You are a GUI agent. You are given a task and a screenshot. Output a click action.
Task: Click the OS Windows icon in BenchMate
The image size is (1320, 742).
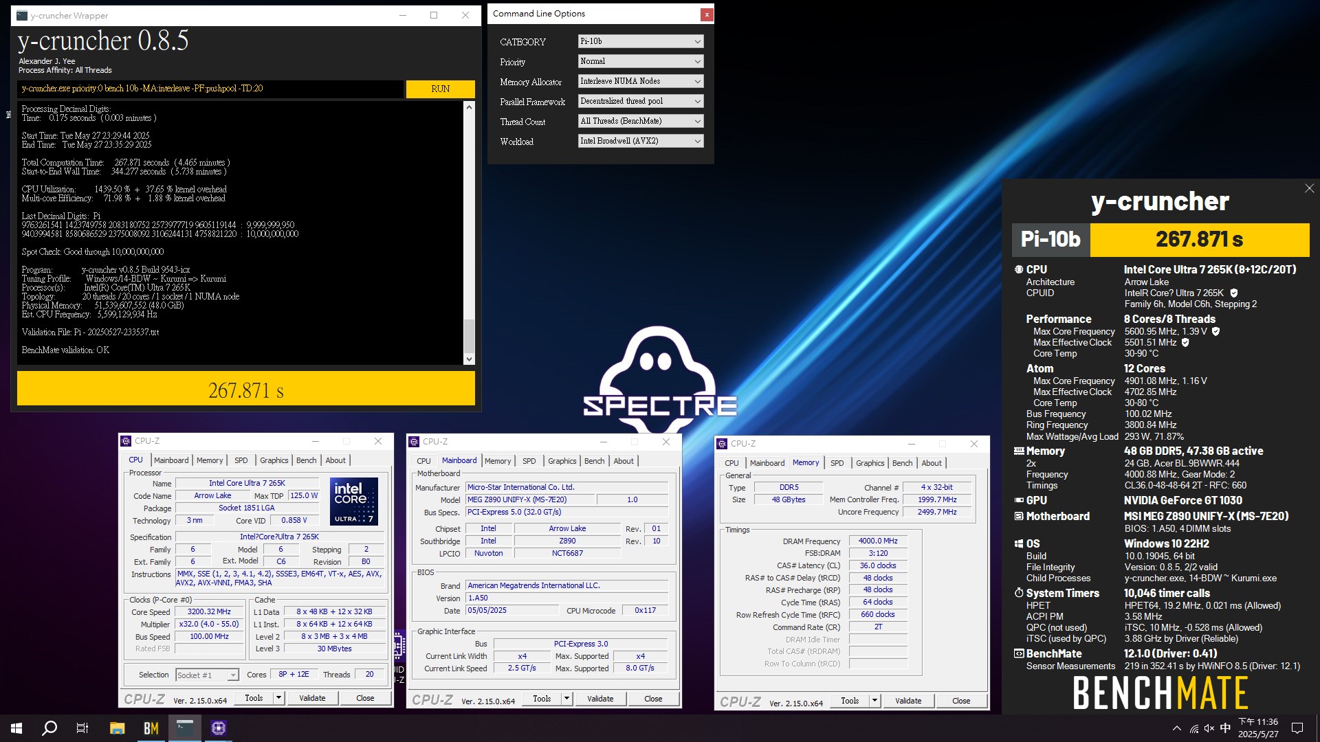click(1019, 543)
